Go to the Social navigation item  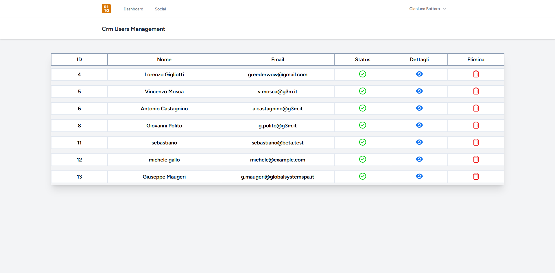160,9
